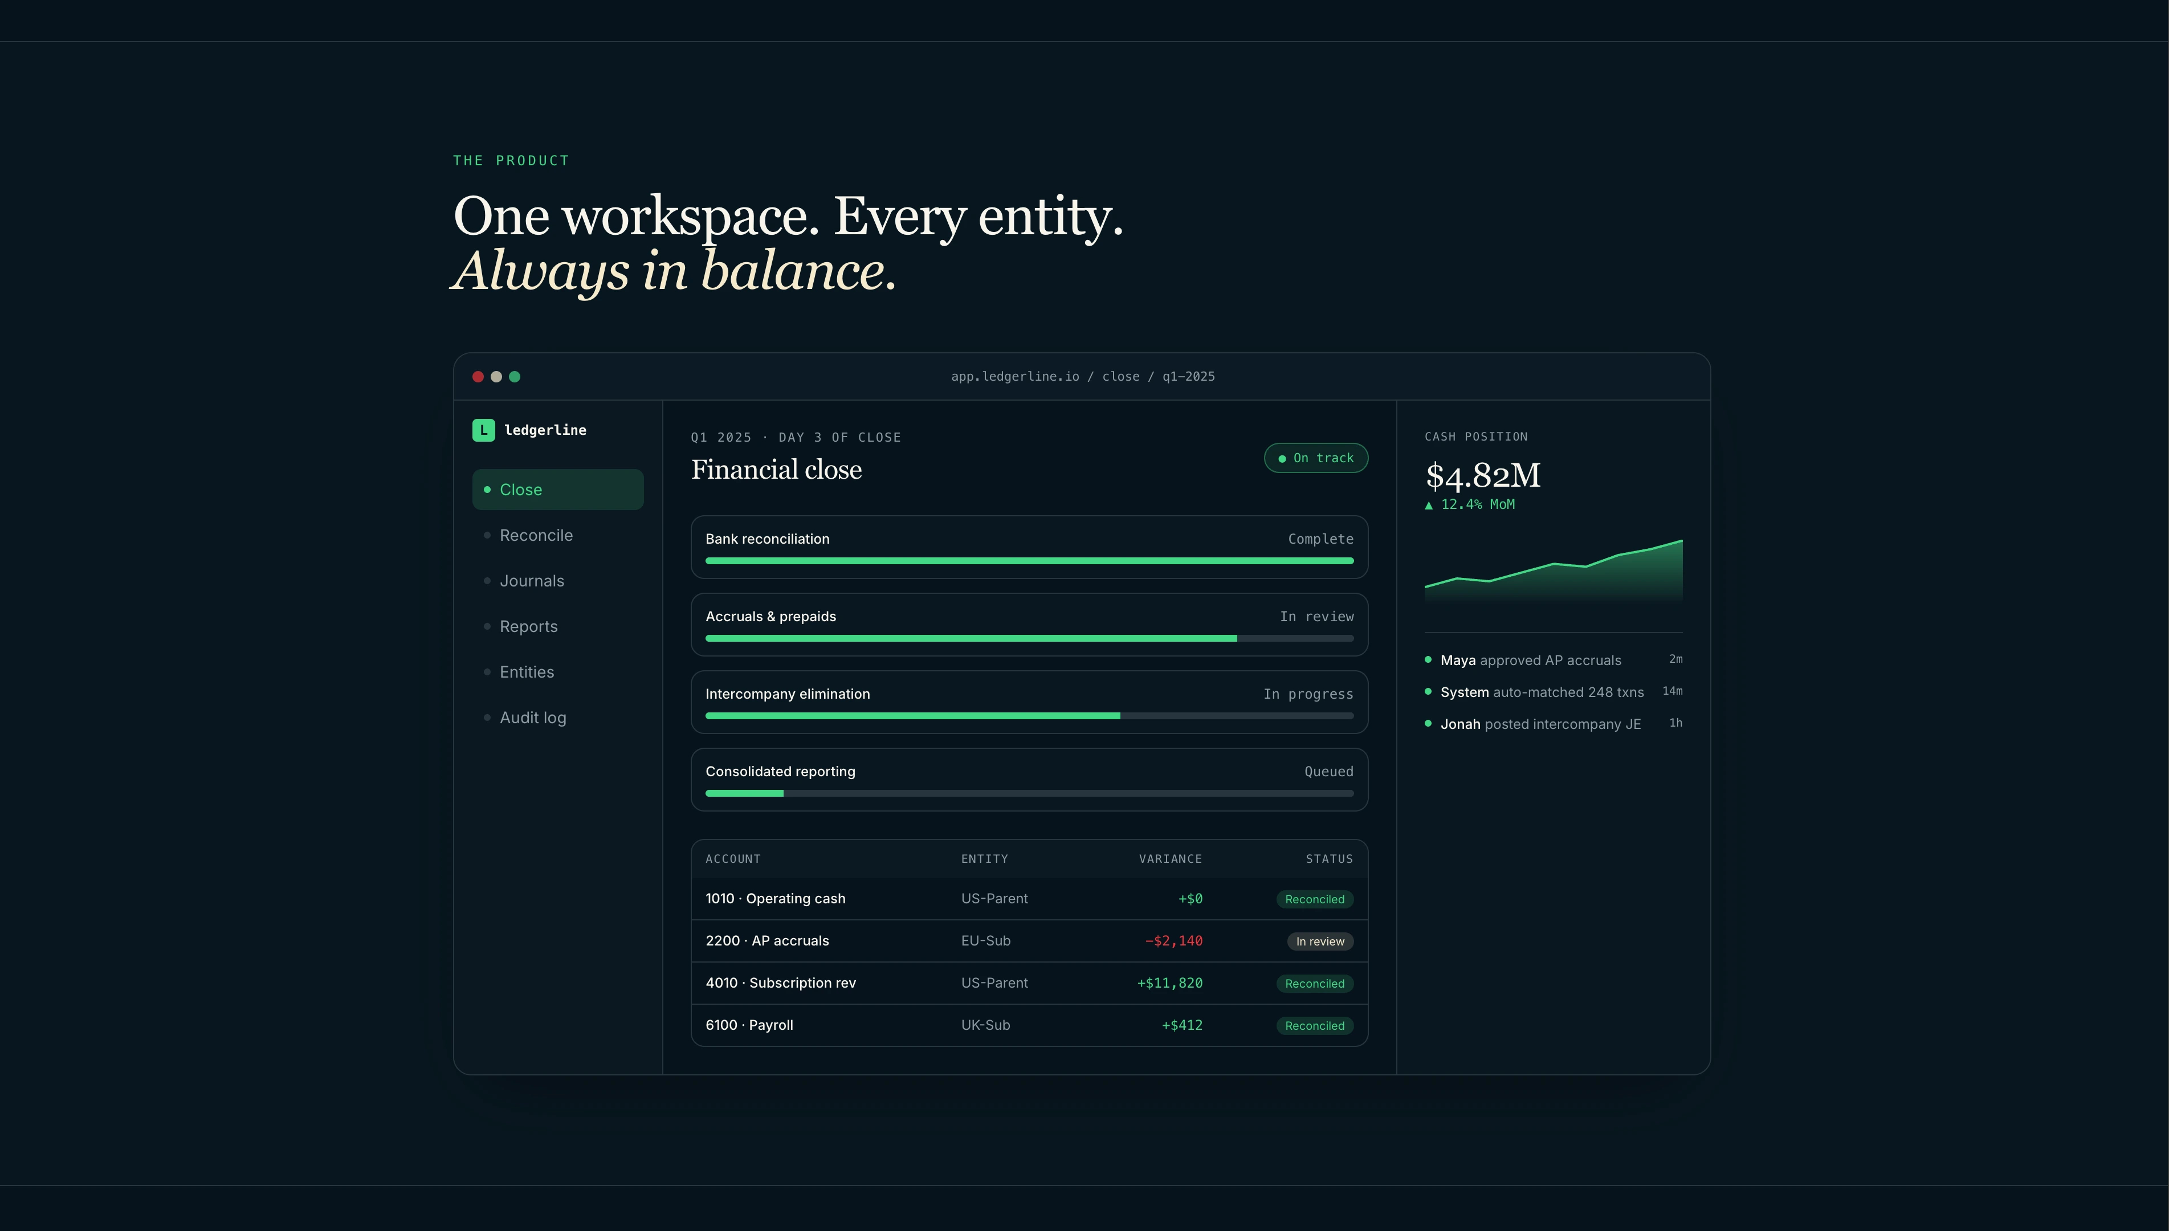This screenshot has height=1231, width=2169.
Task: Click the Queued status on Consolidated reporting
Action: 1329,772
